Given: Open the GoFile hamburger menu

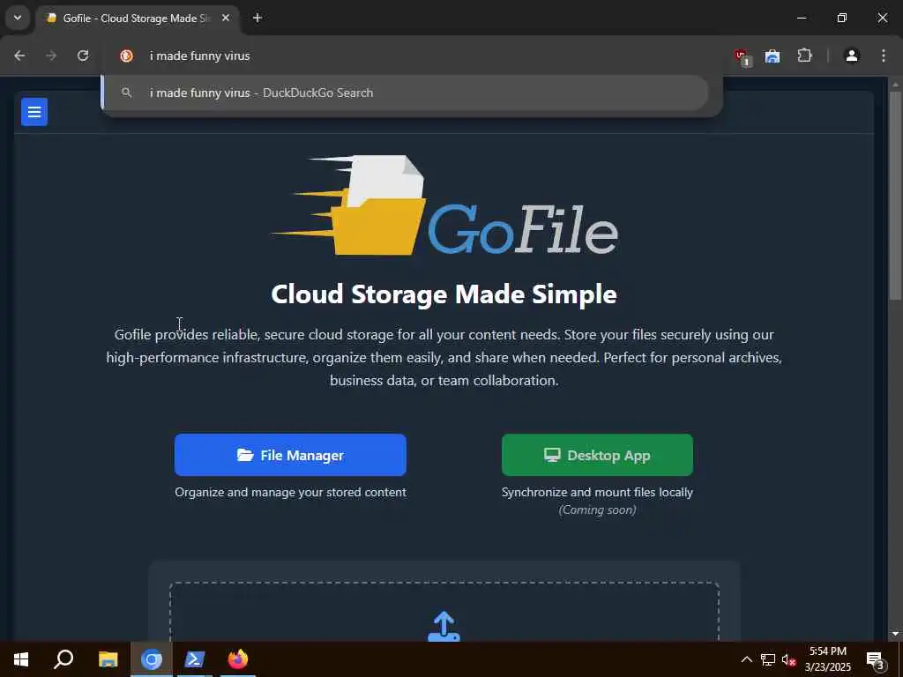Looking at the screenshot, I should pyautogui.click(x=34, y=112).
